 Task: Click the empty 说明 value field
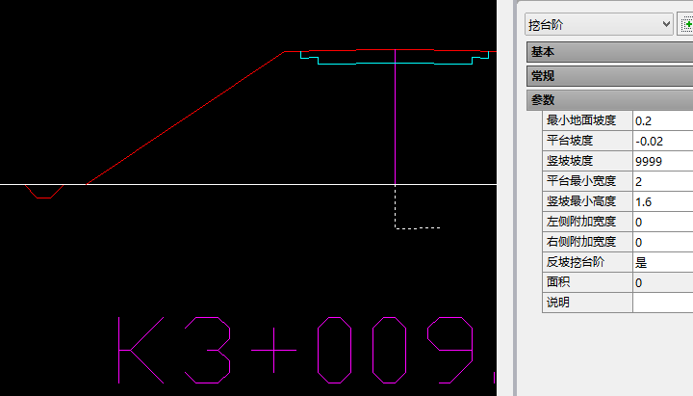(662, 303)
